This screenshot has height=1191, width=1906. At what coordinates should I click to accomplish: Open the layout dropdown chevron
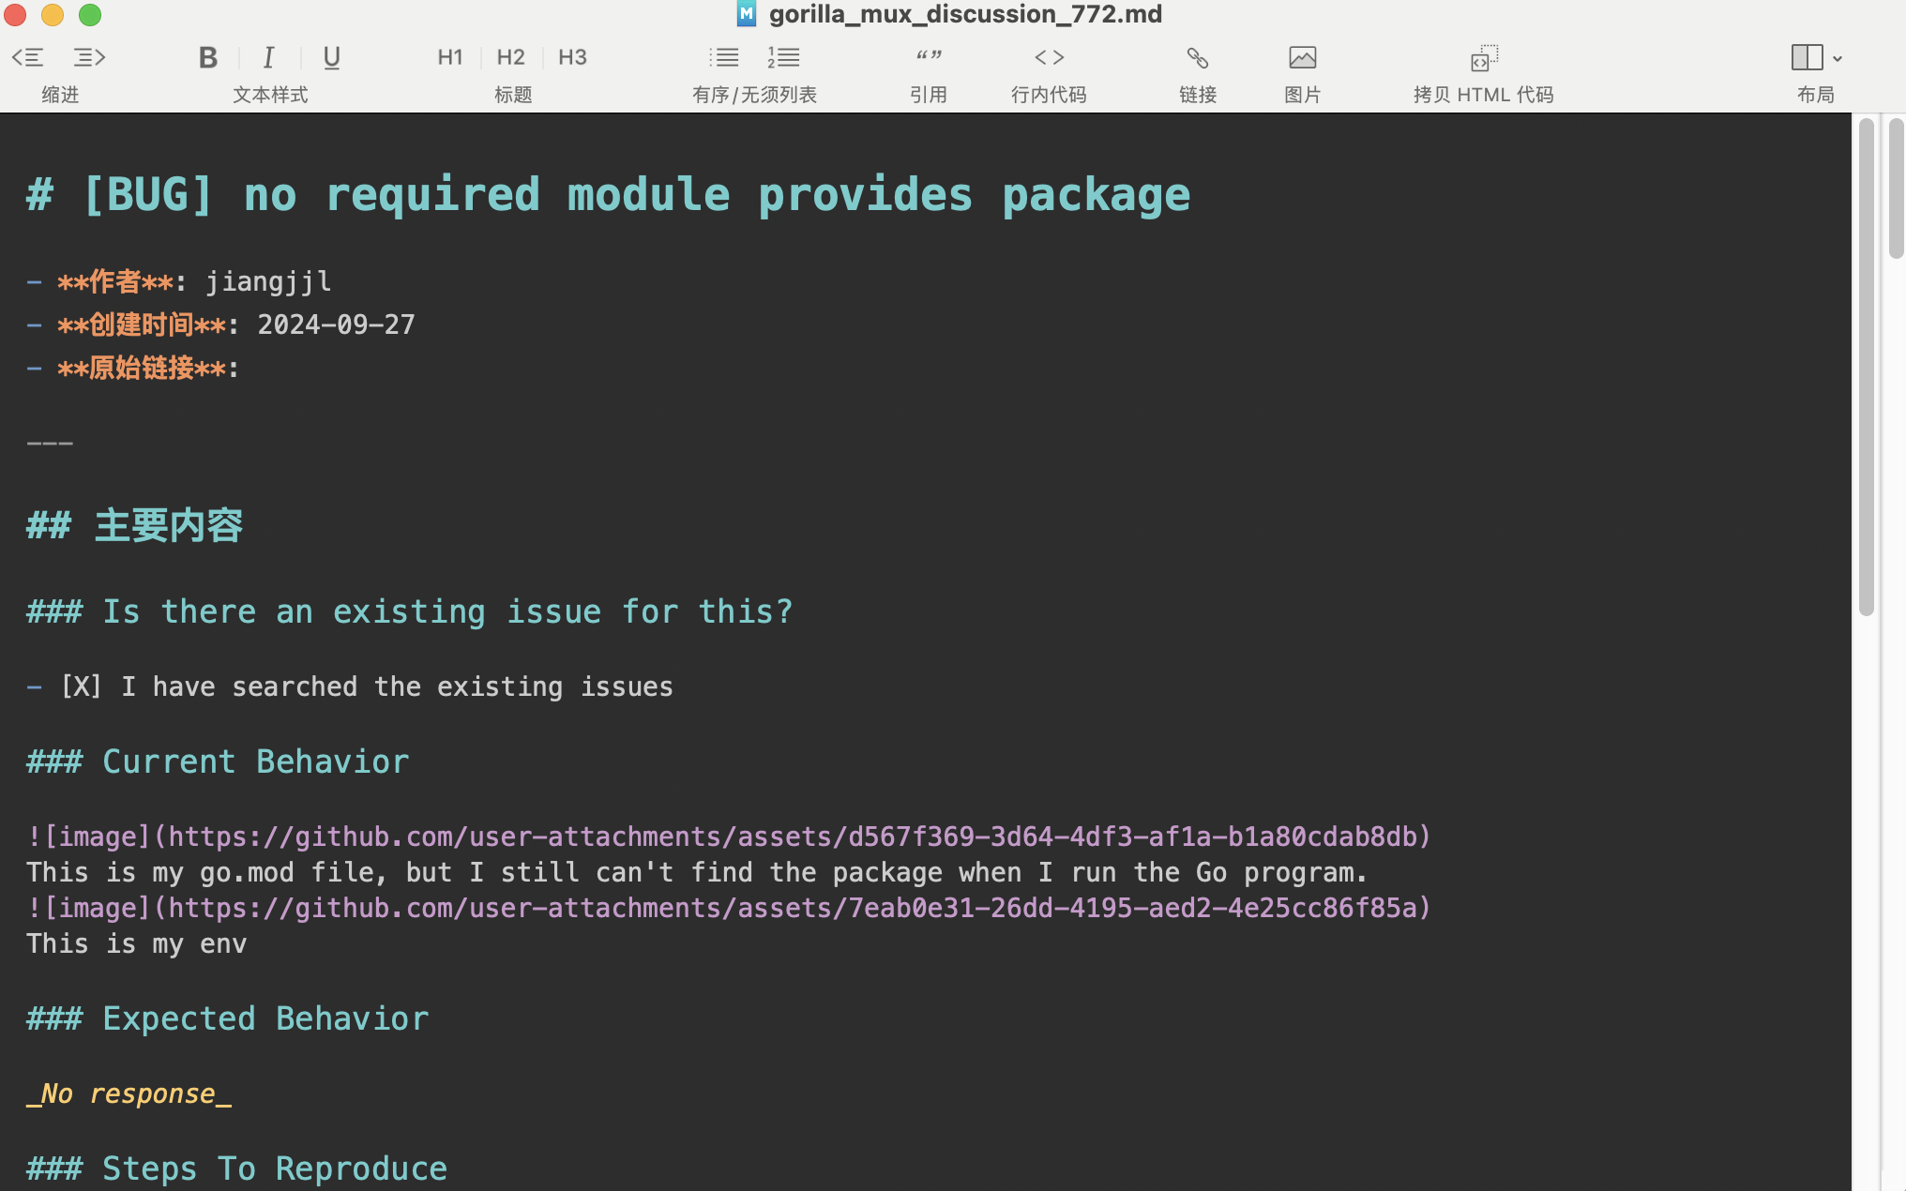[1838, 58]
